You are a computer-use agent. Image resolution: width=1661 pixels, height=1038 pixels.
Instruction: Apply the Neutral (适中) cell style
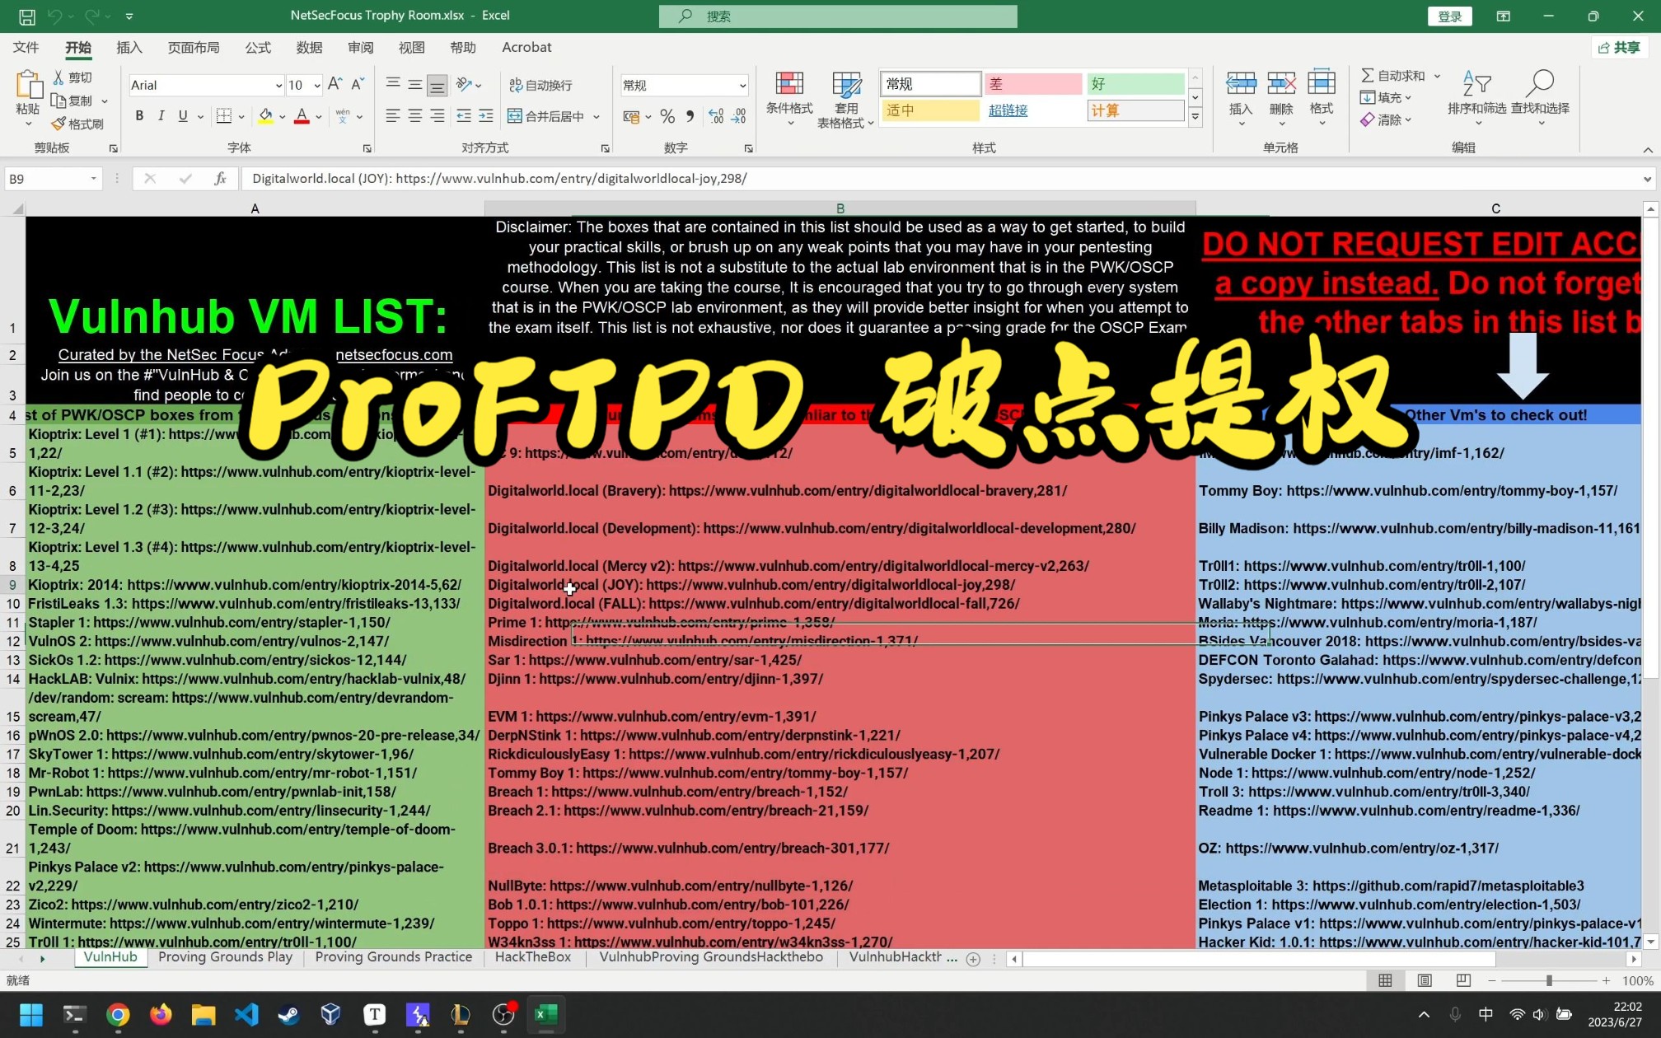pyautogui.click(x=931, y=110)
